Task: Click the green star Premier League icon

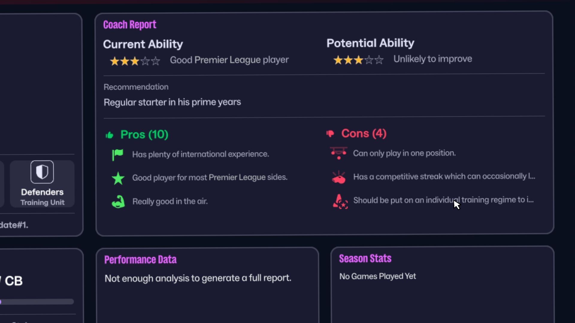Action: click(118, 178)
